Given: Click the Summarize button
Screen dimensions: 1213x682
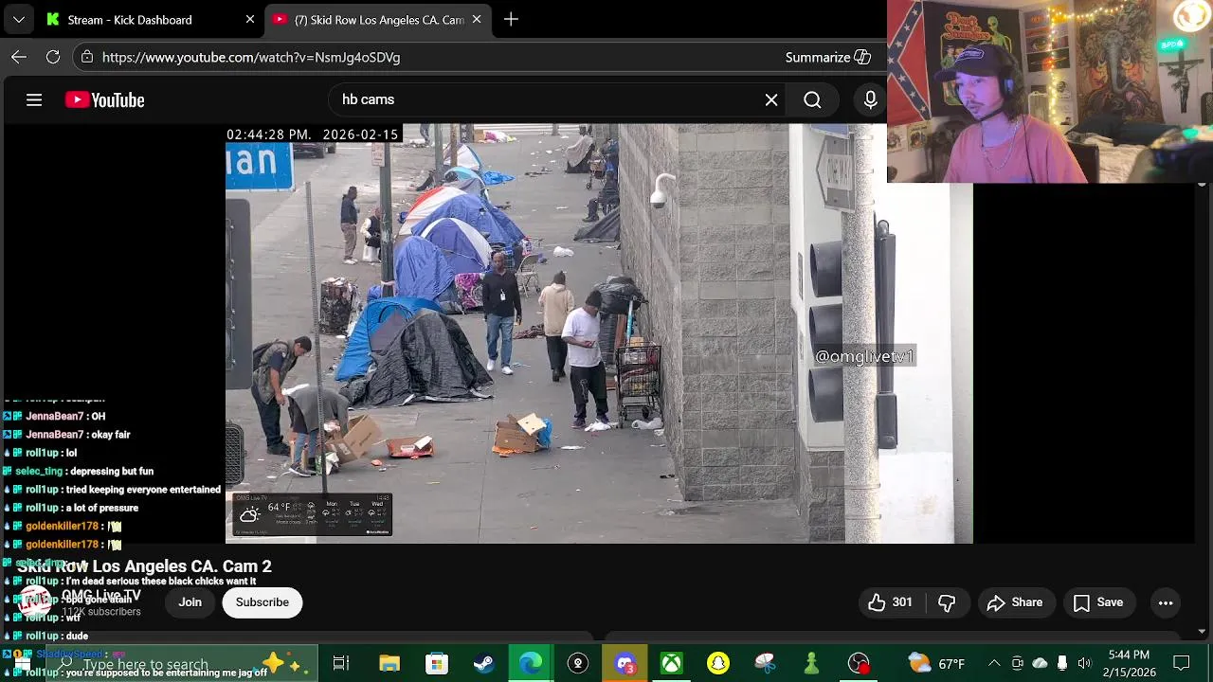Looking at the screenshot, I should pos(828,57).
